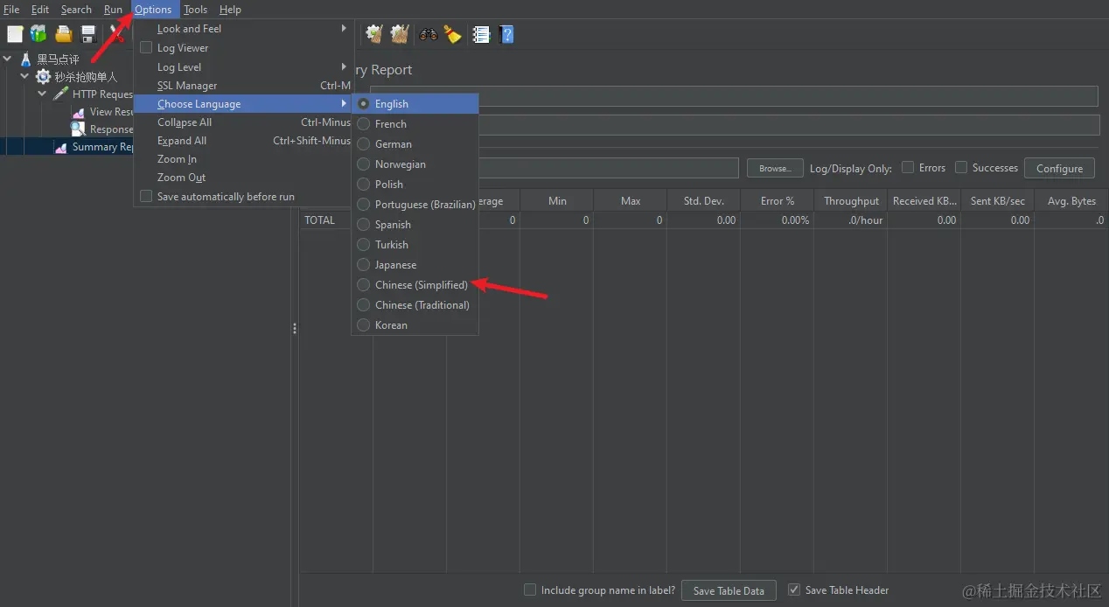Image resolution: width=1109 pixels, height=607 pixels.
Task: Collapse the HTTP Request tree node
Action: [42, 94]
